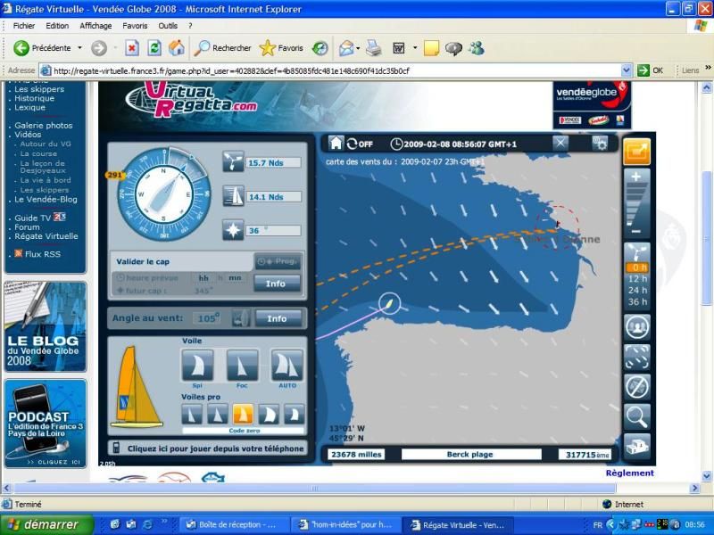Select the 0 h wind forecast
714x535 pixels.
point(637,267)
